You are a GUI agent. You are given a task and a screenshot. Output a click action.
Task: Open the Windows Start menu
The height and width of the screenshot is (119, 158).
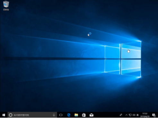pyautogui.click(x=4, y=115)
